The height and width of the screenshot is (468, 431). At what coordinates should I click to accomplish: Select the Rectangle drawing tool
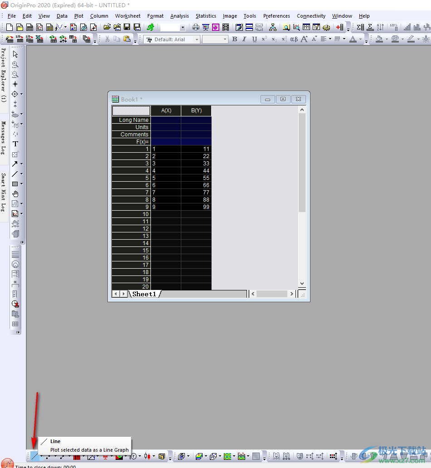click(x=15, y=184)
